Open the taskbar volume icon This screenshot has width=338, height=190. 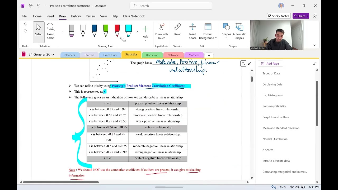[x=297, y=187]
